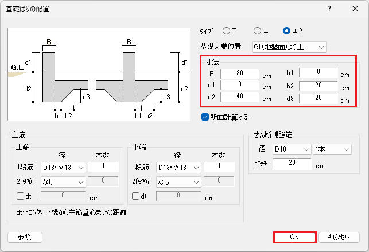Click the OK button
This screenshot has height=252, width=369.
(x=294, y=237)
